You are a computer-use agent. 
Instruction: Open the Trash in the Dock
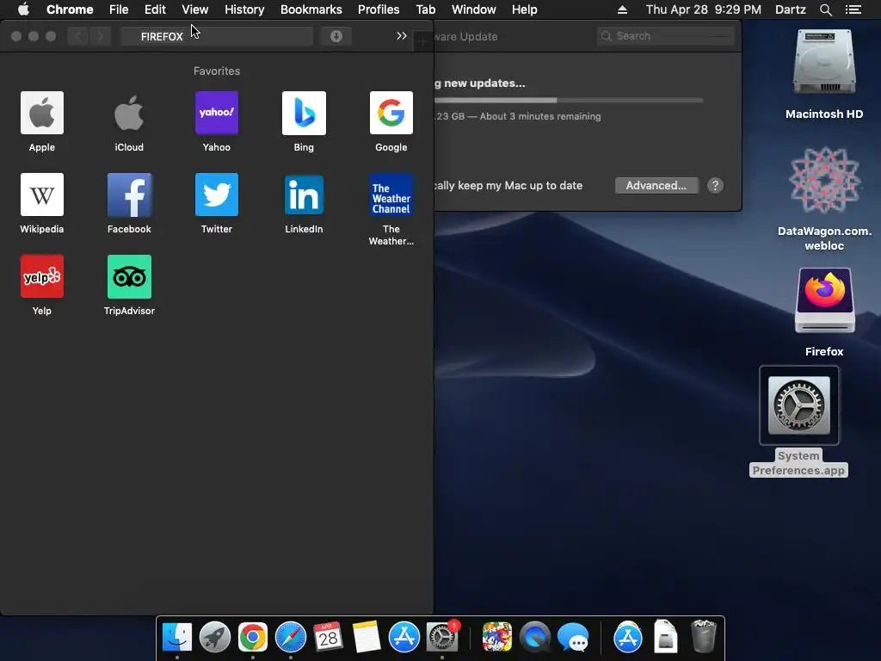pyautogui.click(x=703, y=638)
